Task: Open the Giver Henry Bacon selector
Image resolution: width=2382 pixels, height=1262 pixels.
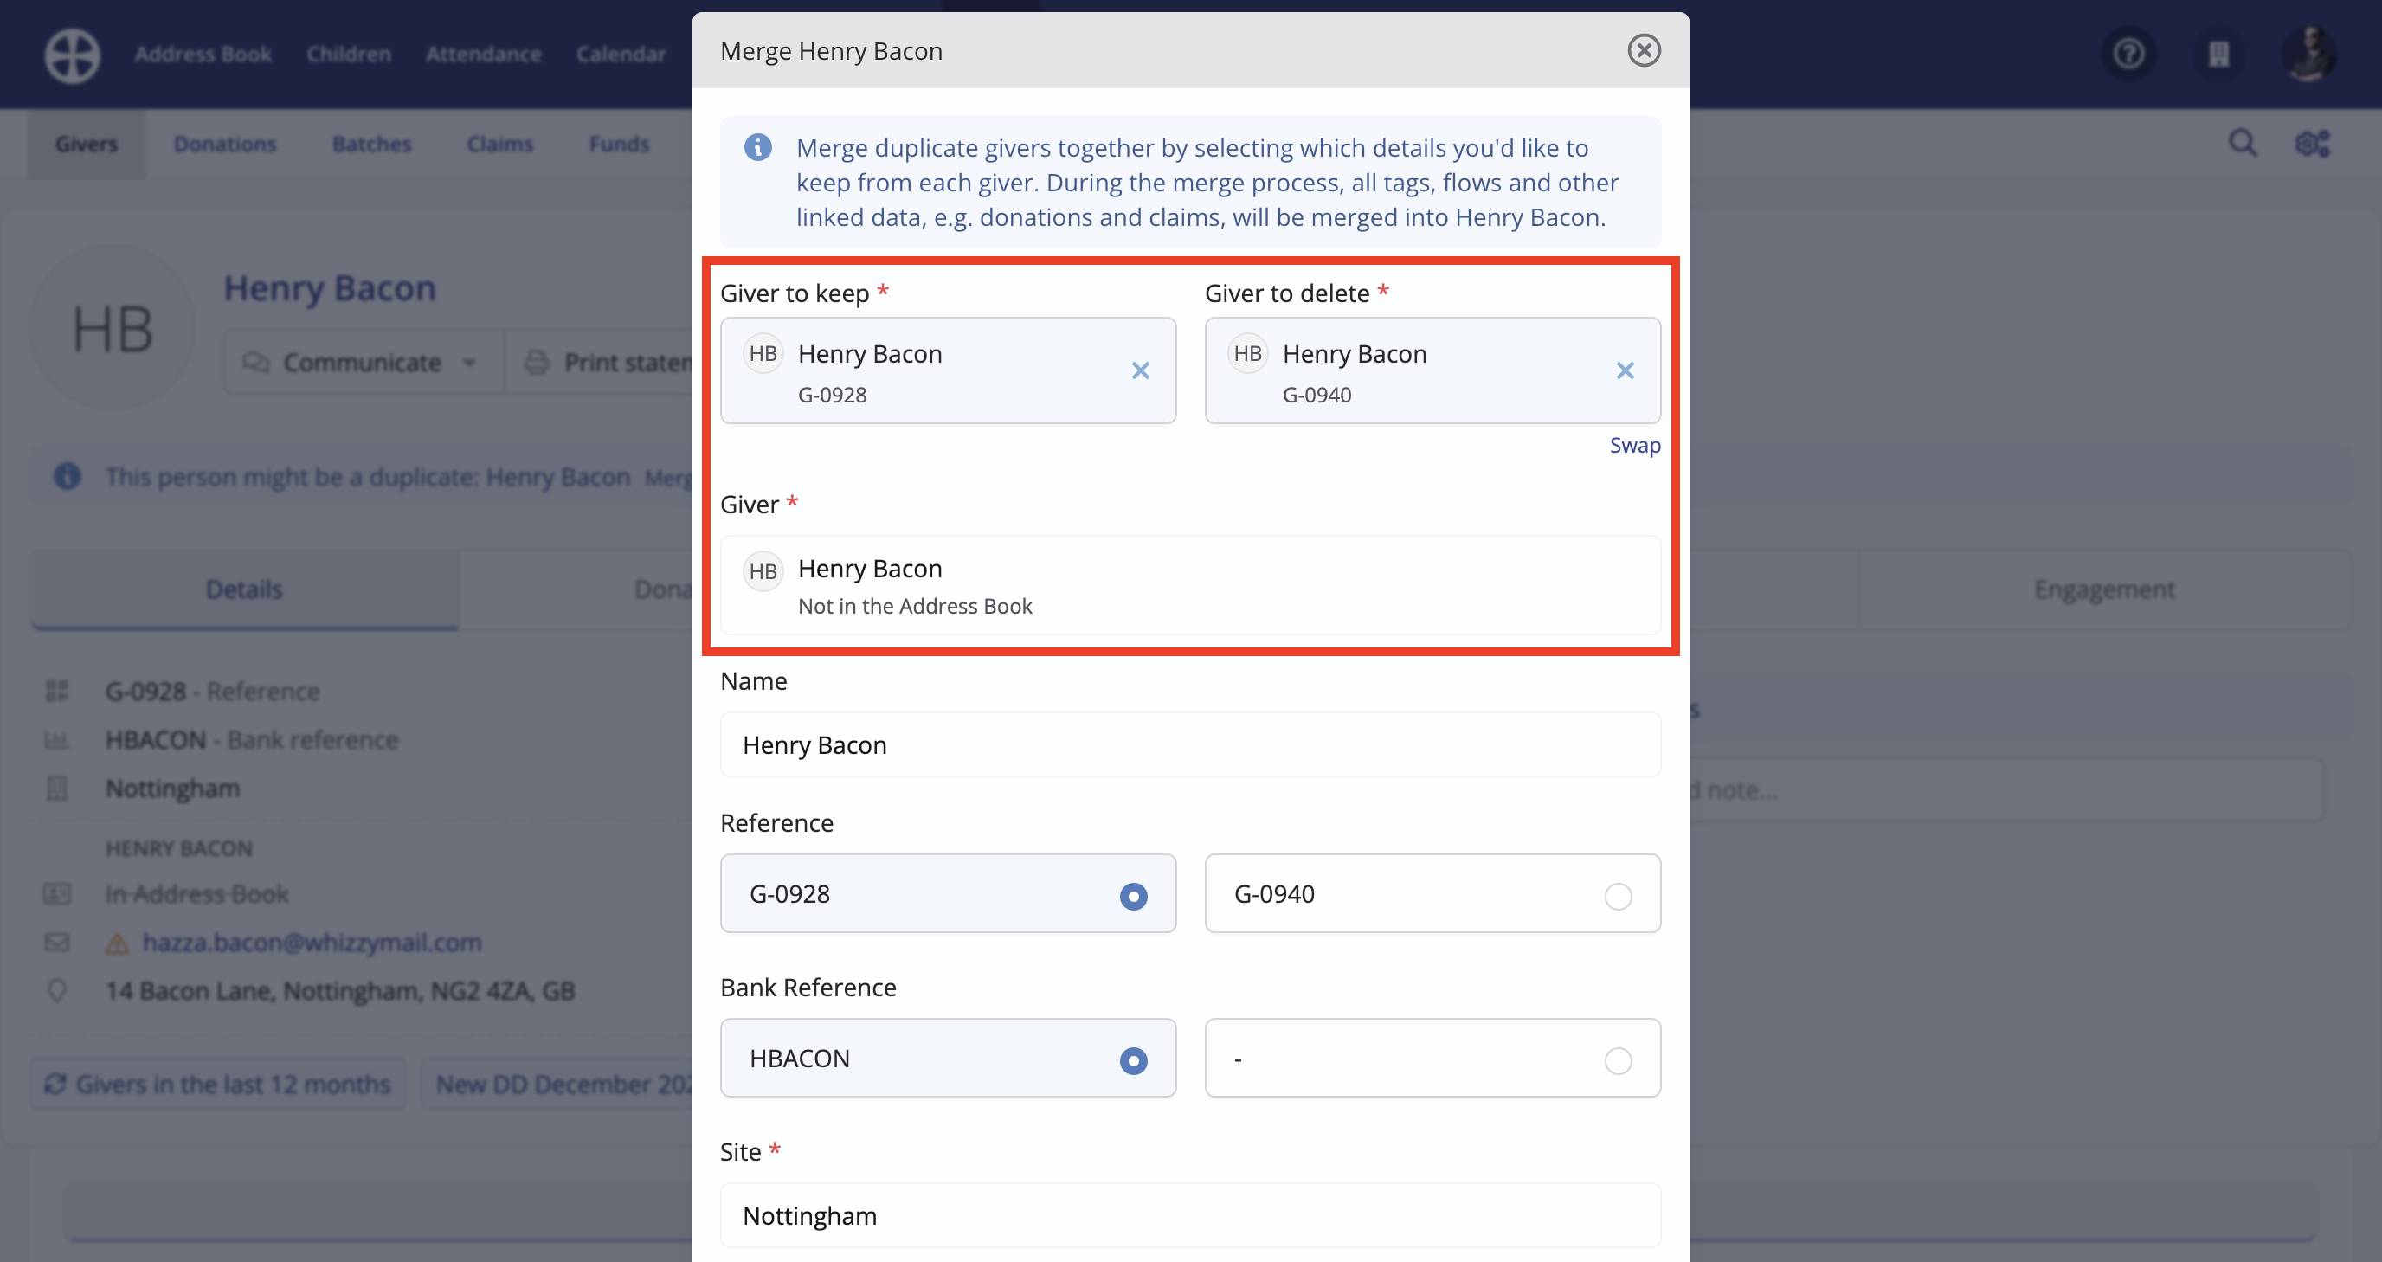Action: (x=1190, y=585)
